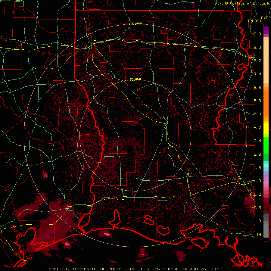This screenshot has width=271, height=271.
Task: Click the small isolated pink echo over east Texas
Action: click(45, 175)
